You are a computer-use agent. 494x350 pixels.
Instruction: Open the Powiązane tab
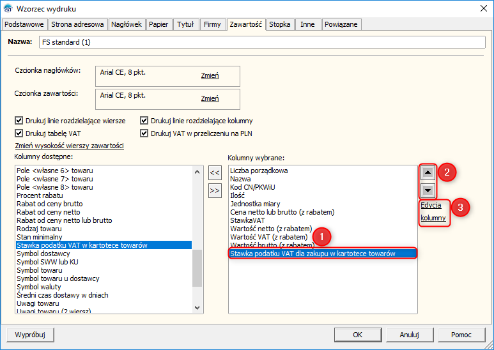[x=341, y=24]
